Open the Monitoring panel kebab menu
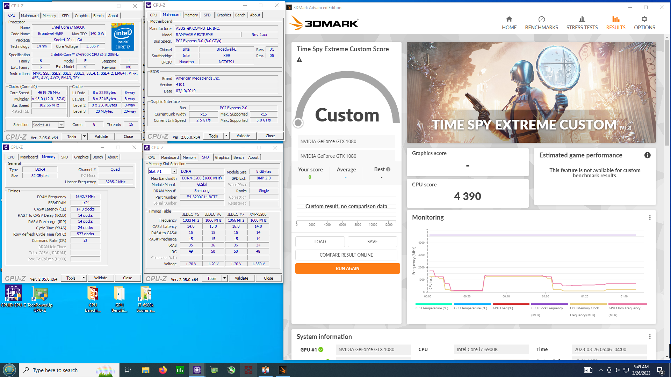 pyautogui.click(x=650, y=217)
